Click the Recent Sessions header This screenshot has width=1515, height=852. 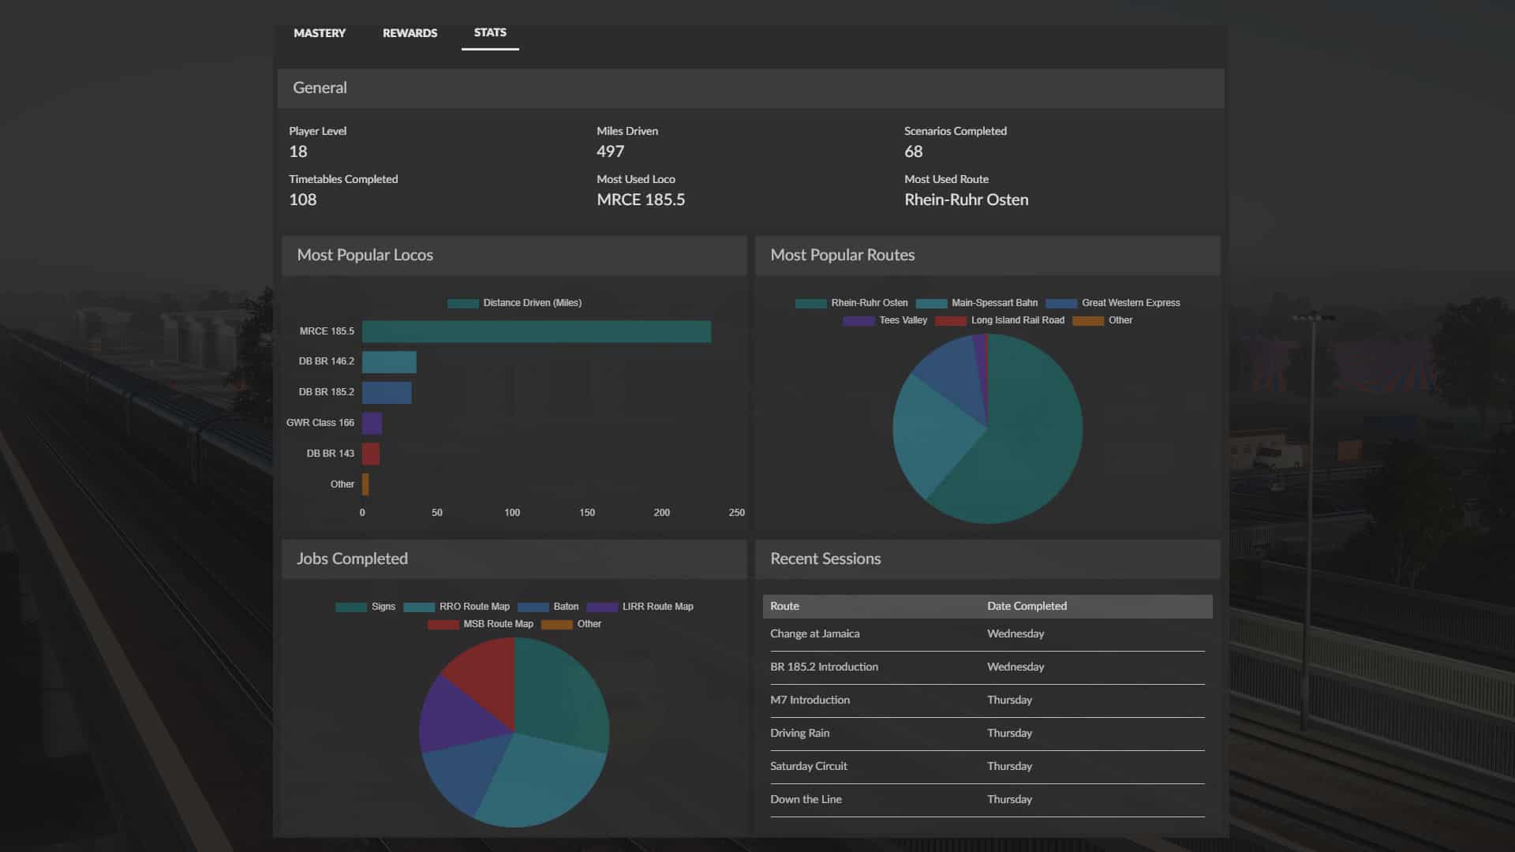[987, 559]
